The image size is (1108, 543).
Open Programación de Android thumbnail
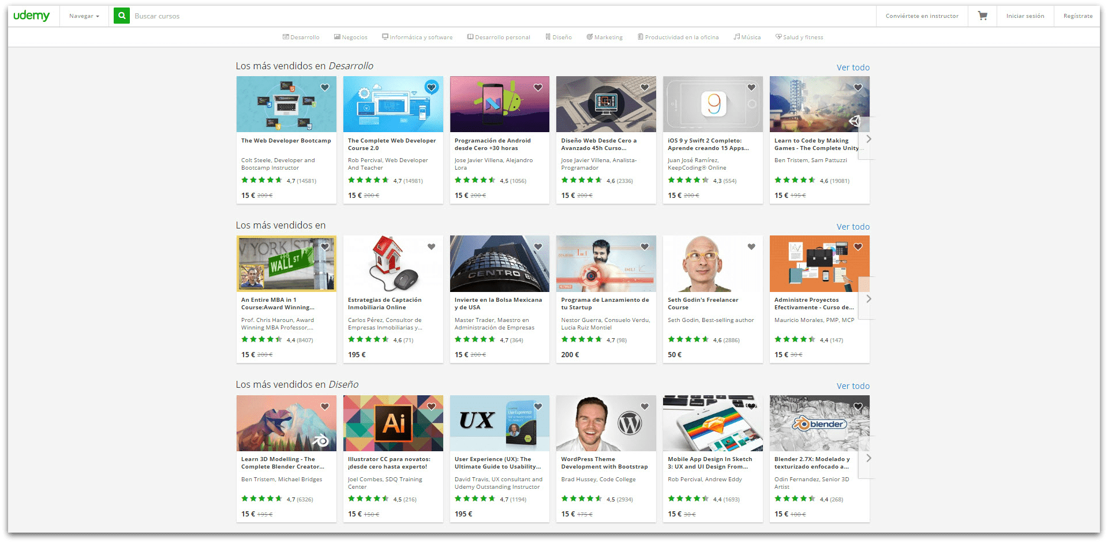[x=500, y=104]
